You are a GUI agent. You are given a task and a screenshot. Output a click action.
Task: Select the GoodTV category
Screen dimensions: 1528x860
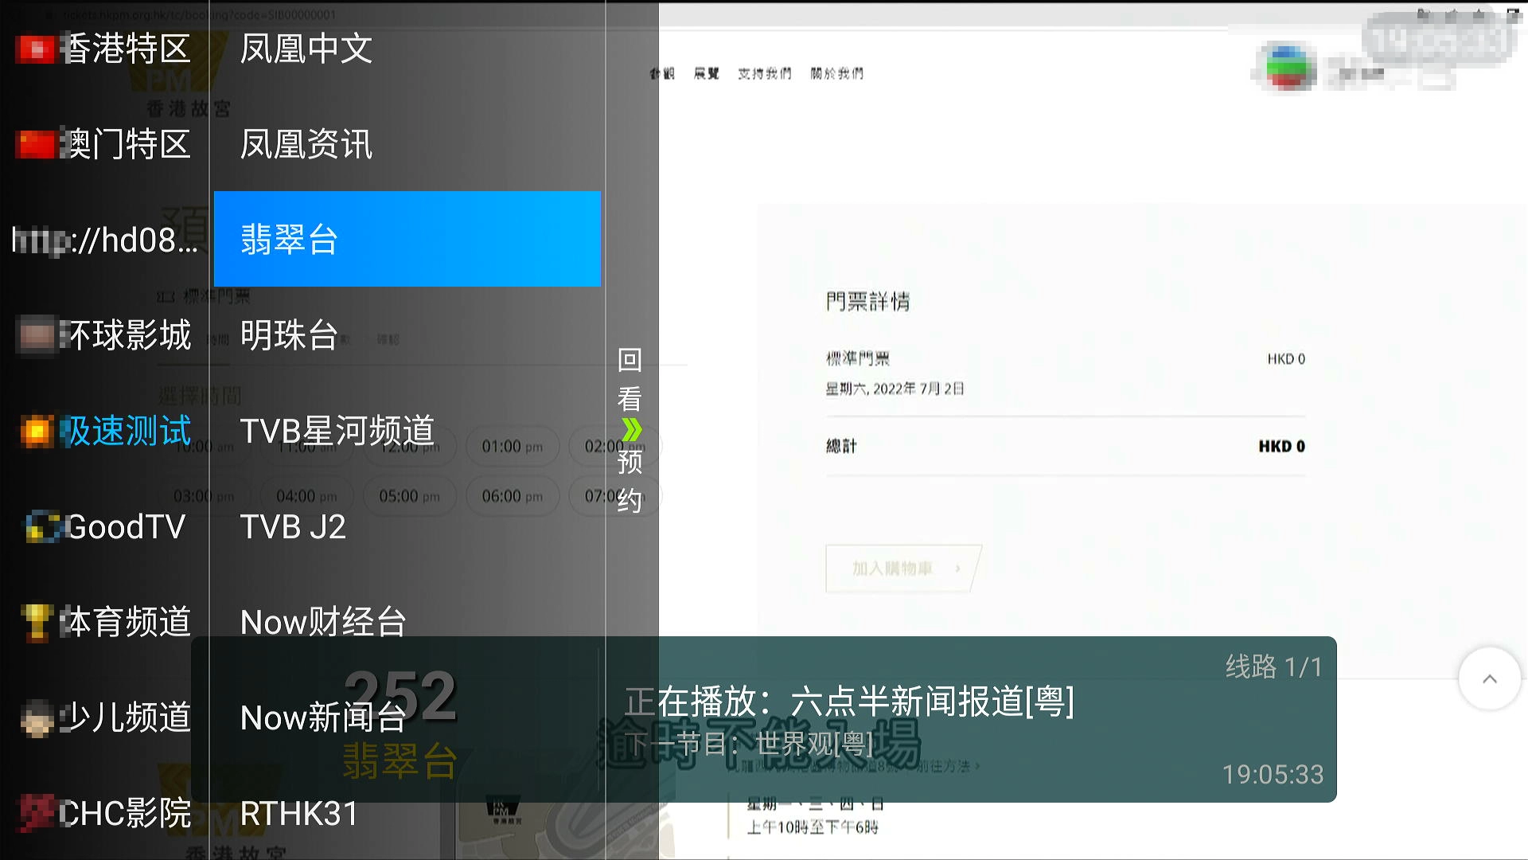pos(104,526)
